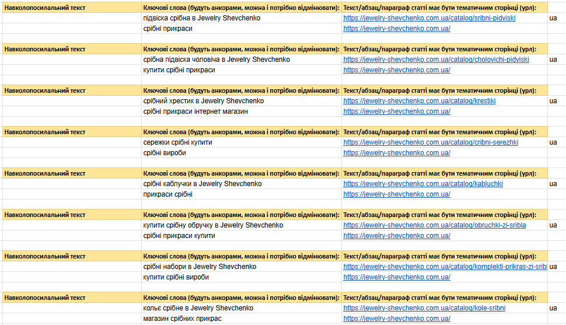
Task: Open homepage link beside 'срібні прикраси' row
Action: tap(397, 29)
